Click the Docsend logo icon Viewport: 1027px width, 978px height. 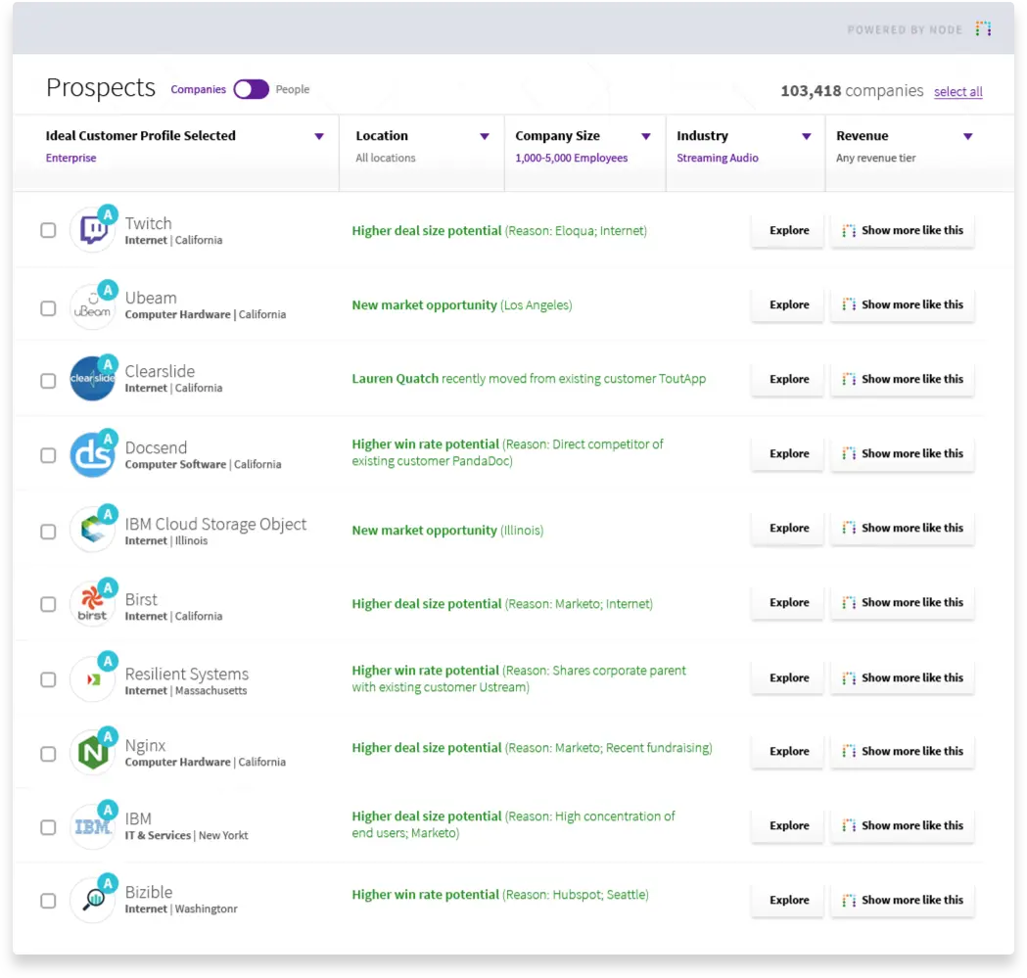point(92,454)
